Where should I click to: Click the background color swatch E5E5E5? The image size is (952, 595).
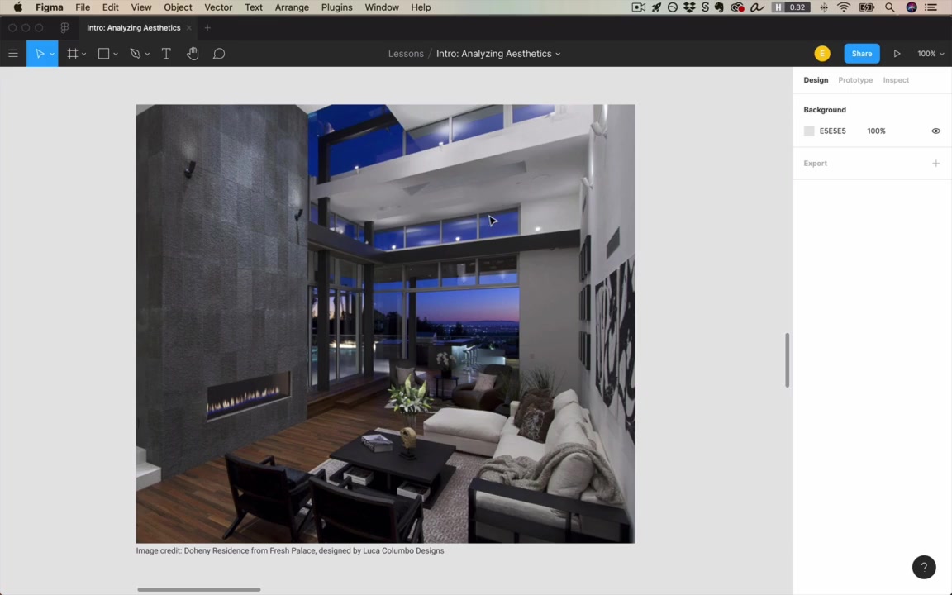pyautogui.click(x=809, y=131)
